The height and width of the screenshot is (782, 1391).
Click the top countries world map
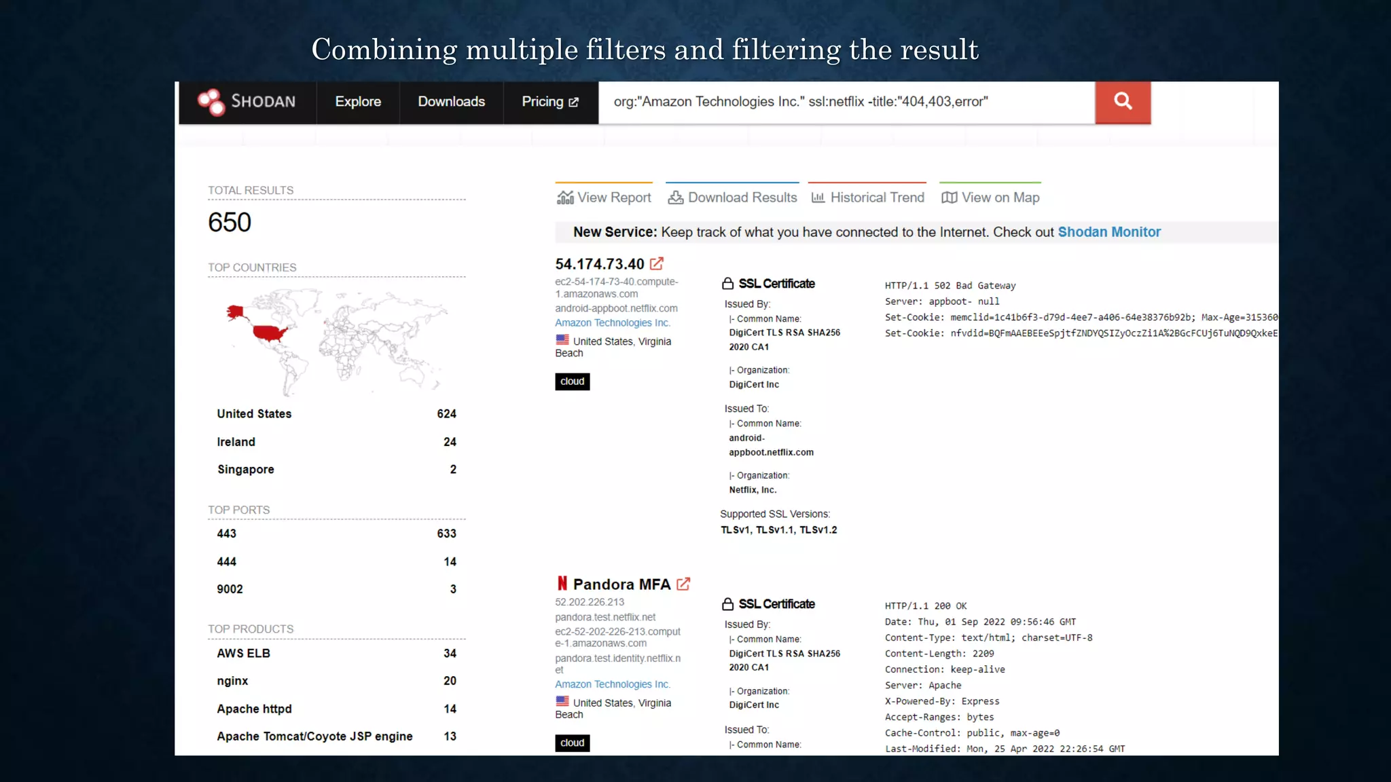[x=337, y=343]
